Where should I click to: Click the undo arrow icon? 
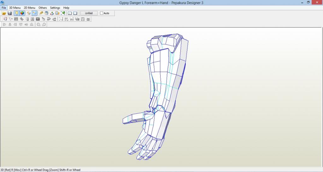49,19
